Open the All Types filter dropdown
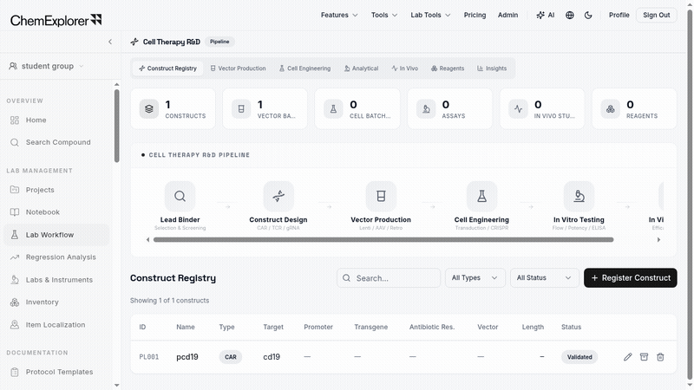Screen dimensions: 694x390 475,277
